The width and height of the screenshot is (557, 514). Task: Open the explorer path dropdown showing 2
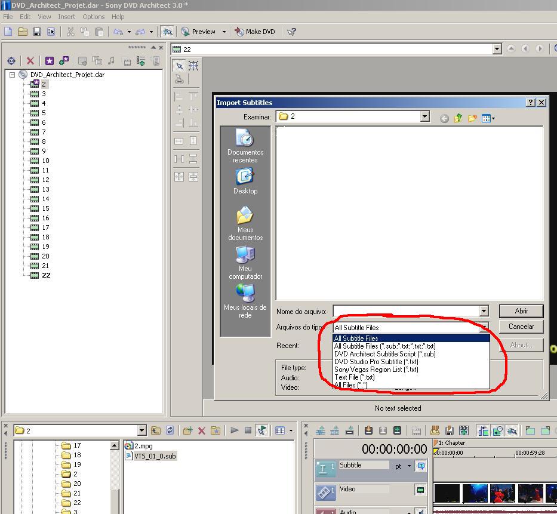click(x=141, y=430)
